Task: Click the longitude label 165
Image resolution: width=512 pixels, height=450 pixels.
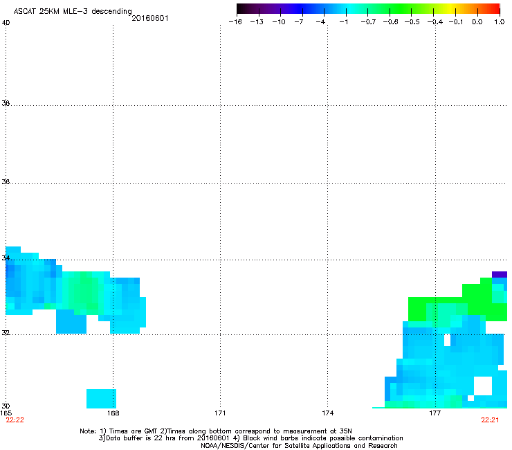Action: [x=6, y=413]
